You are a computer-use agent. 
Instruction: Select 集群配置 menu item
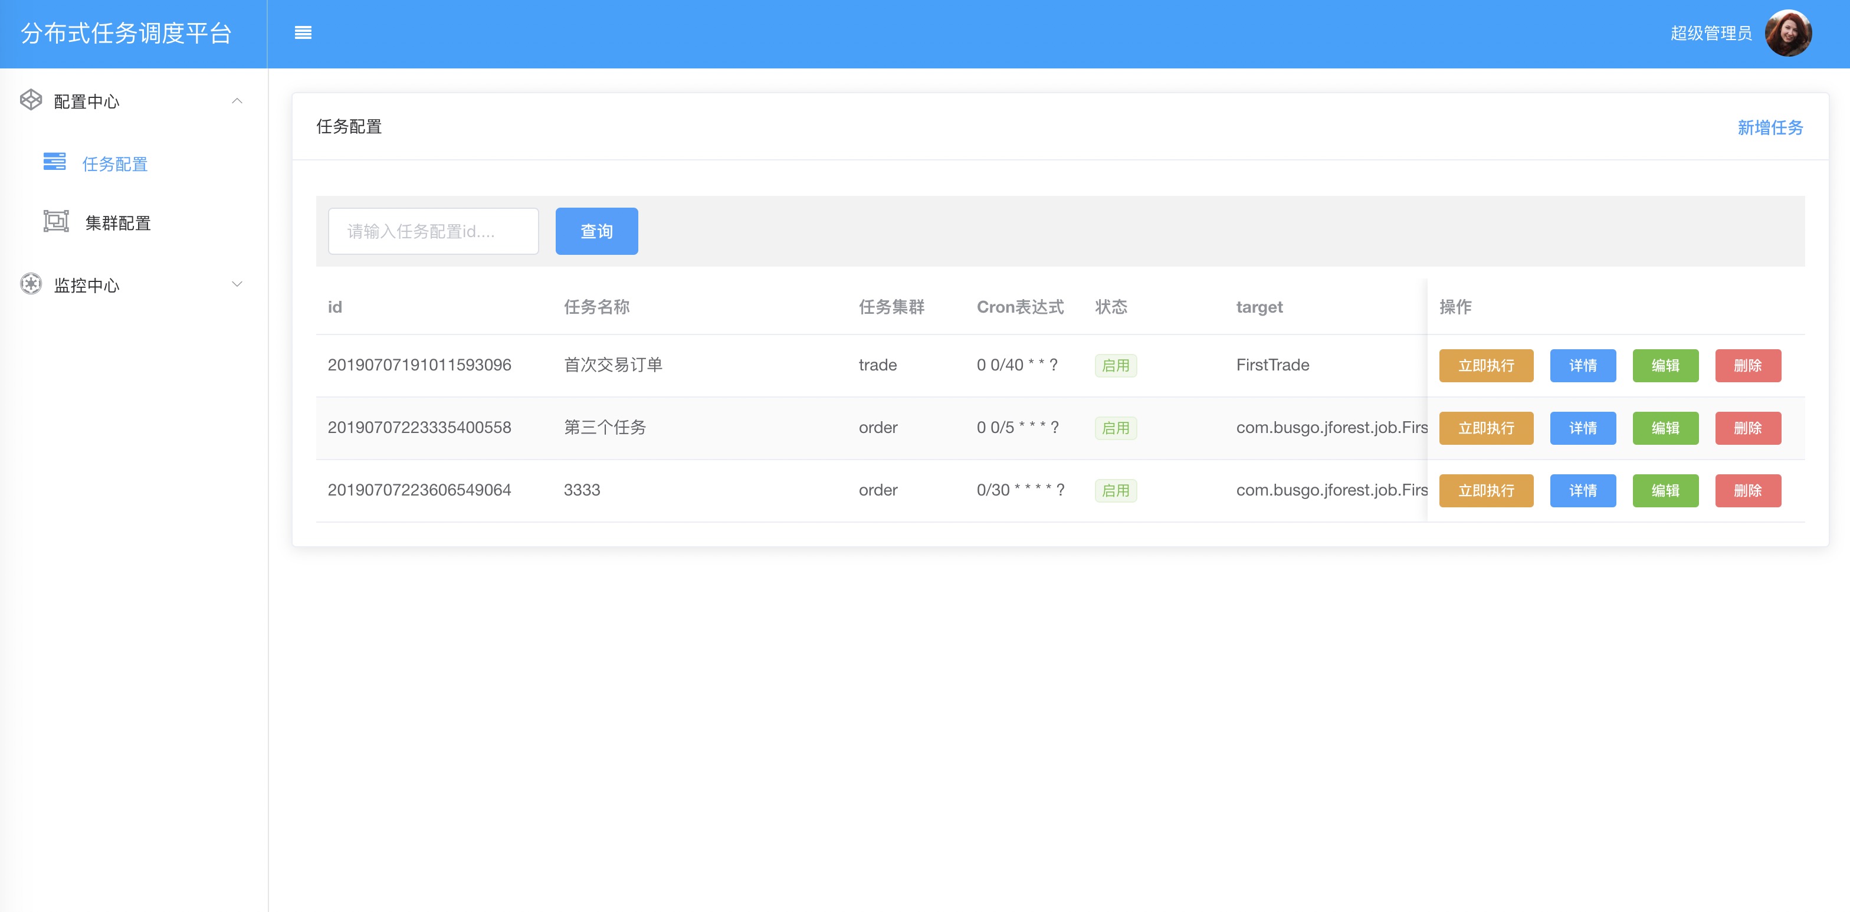118,224
